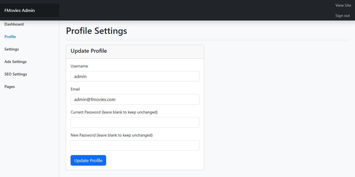Image resolution: width=355 pixels, height=177 pixels.
Task: Go to Dashboard in the sidebar
Action: tap(14, 24)
